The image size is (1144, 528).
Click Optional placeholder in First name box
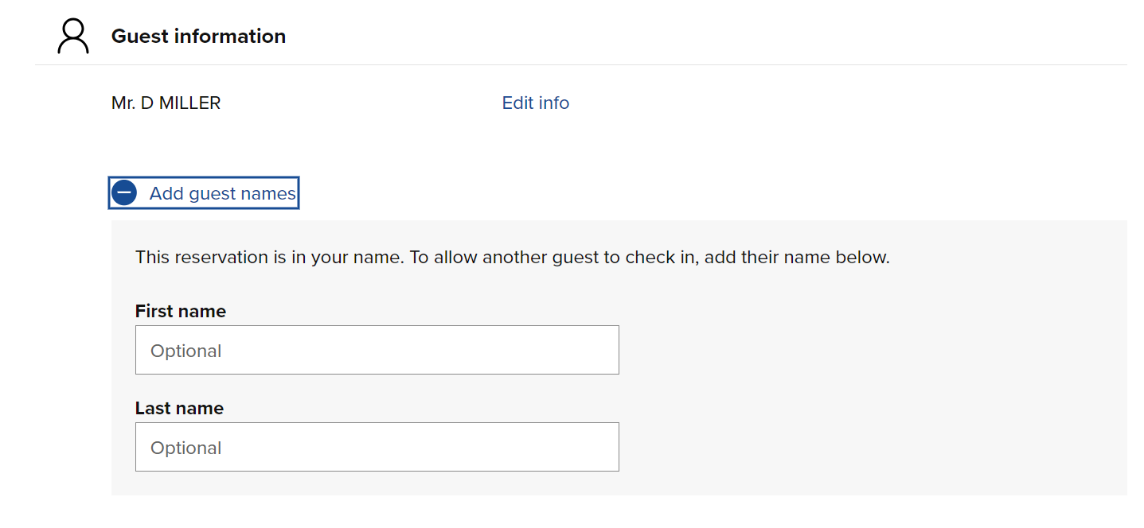[186, 351]
